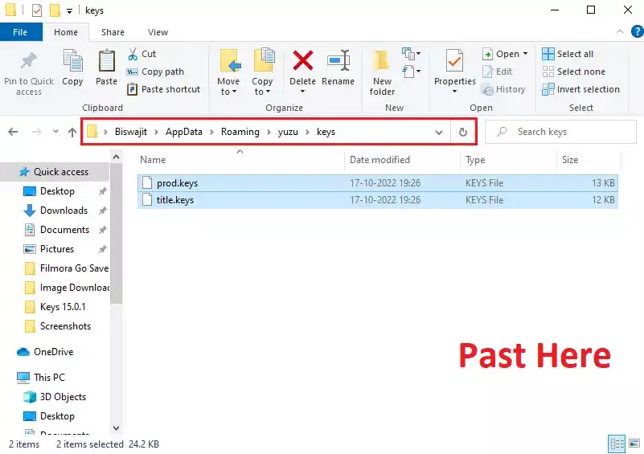Open the address bar history dropdown
Image resolution: width=644 pixels, height=454 pixels.
[439, 132]
